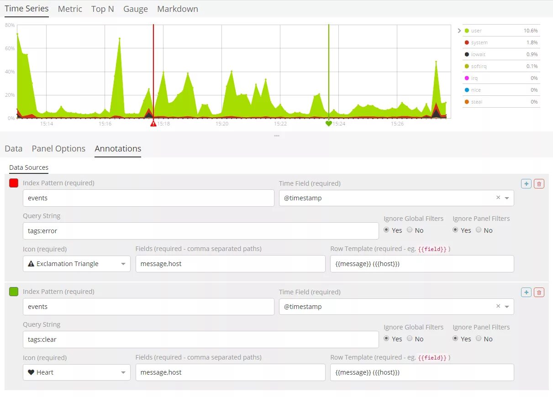Image resolution: width=553 pixels, height=397 pixels.
Task: Set Ignore Global Filters Yes for tags:error
Action: (386, 230)
